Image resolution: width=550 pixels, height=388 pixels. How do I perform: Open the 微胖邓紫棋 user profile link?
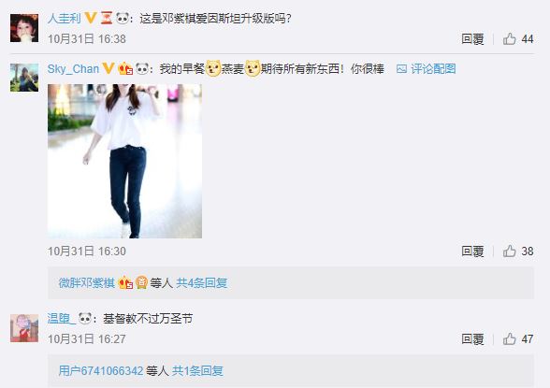coord(87,283)
